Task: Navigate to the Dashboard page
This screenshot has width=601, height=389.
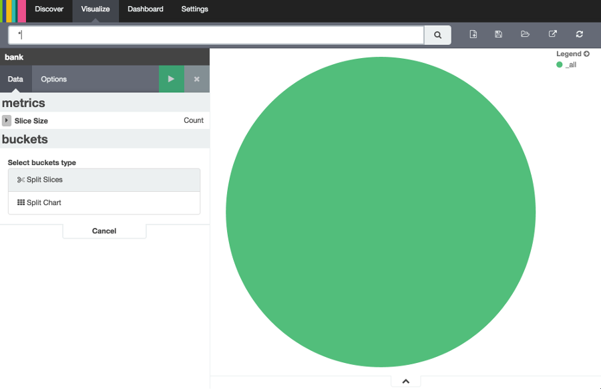Action: [x=145, y=9]
